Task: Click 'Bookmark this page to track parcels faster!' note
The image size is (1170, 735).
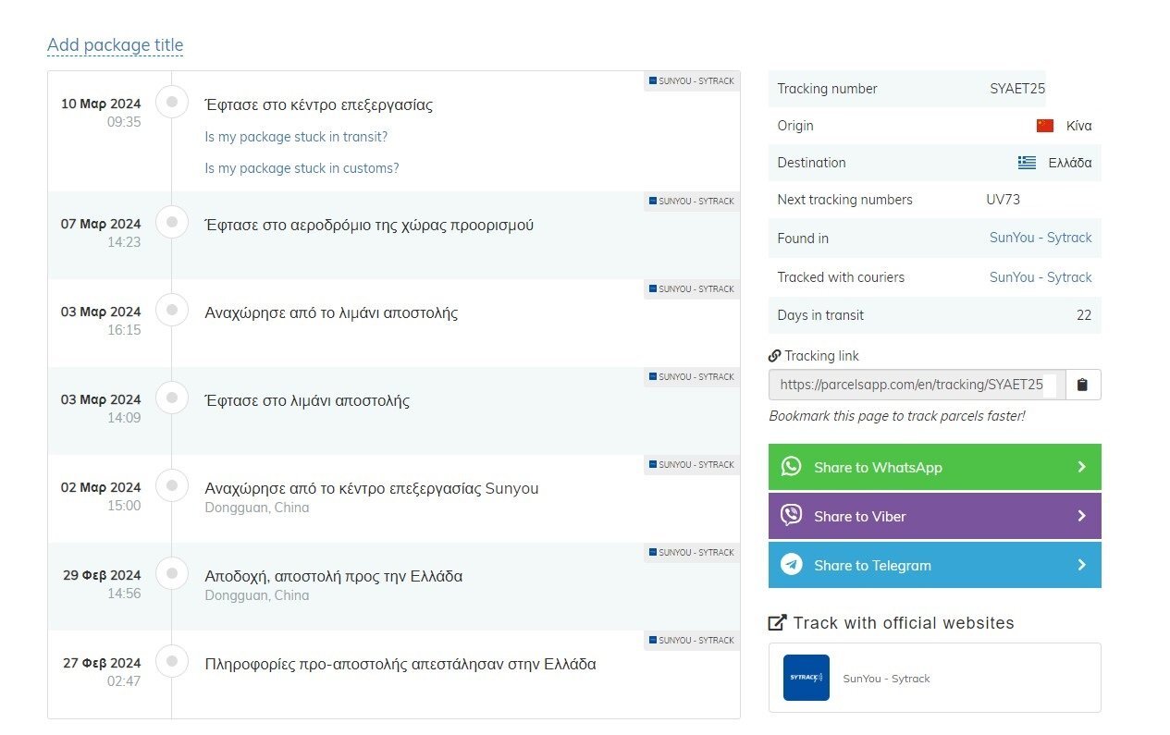Action: coord(896,416)
